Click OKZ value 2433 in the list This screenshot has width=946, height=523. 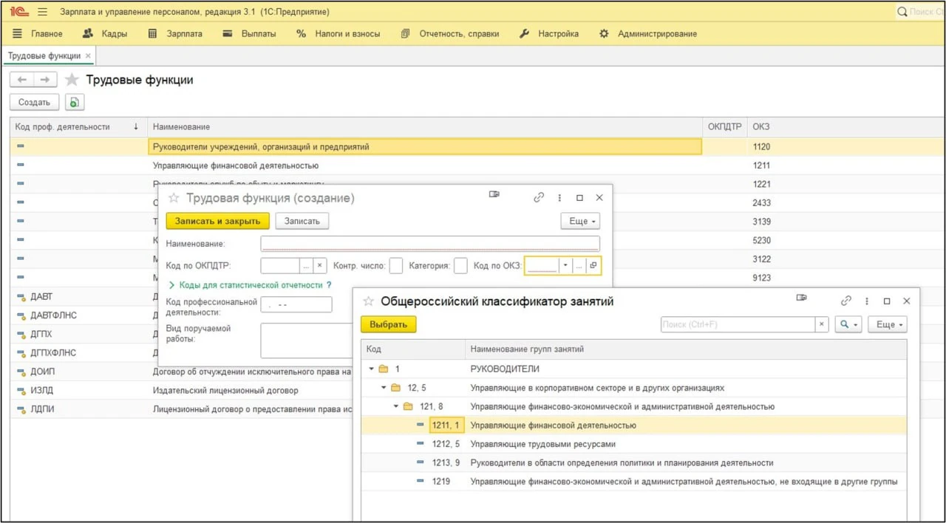click(761, 203)
